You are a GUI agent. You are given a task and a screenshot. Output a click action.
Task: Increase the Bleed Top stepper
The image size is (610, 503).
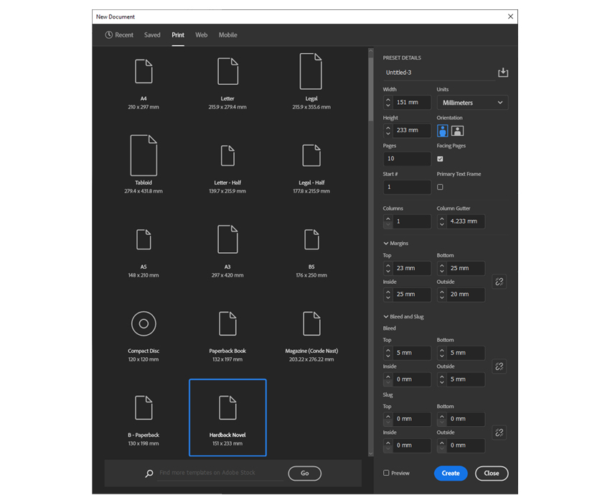[x=388, y=349]
